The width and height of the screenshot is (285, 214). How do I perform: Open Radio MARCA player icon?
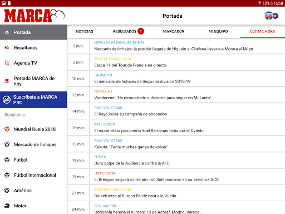coord(271,16)
